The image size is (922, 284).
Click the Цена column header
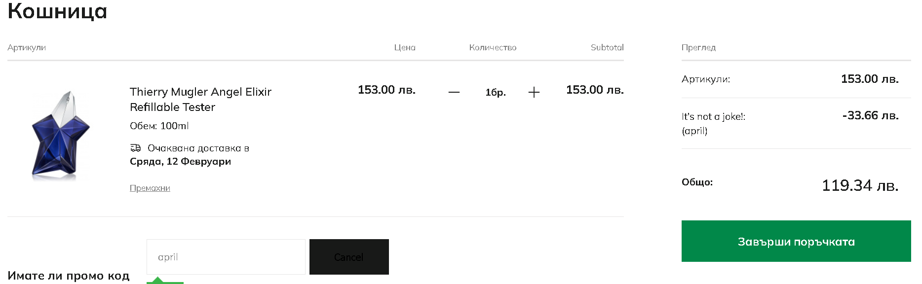tap(404, 47)
